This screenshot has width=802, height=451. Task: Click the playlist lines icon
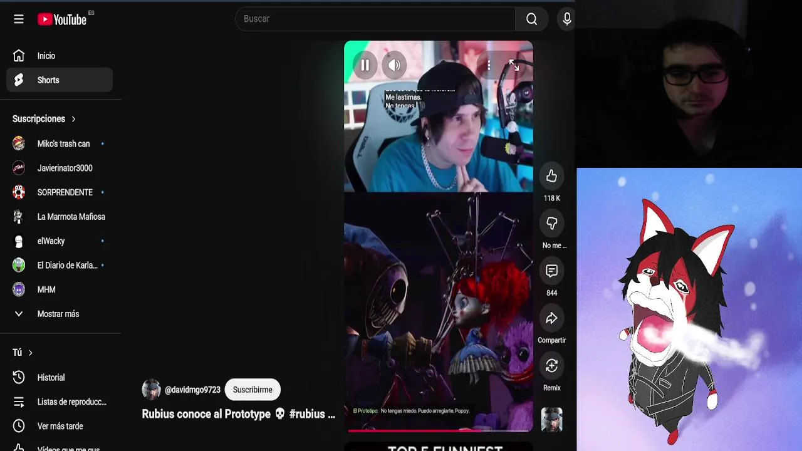point(19,402)
